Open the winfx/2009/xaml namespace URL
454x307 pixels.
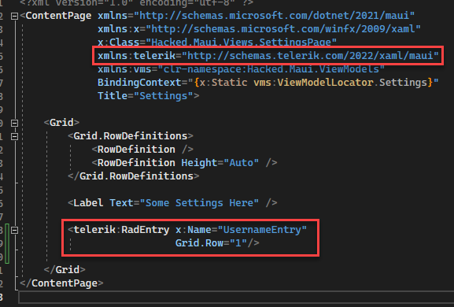point(283,29)
